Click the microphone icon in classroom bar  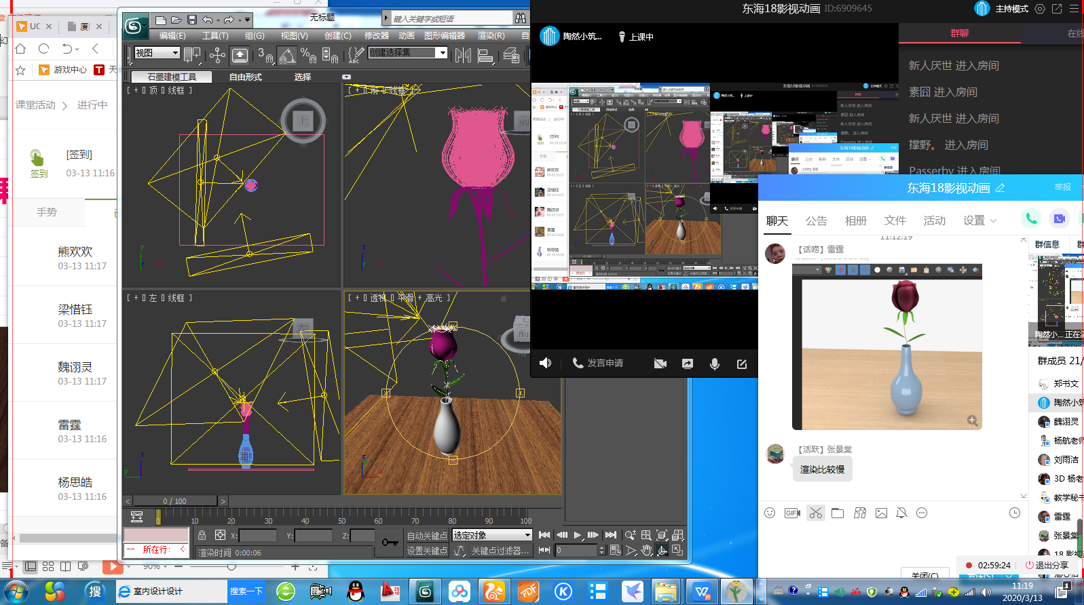point(714,364)
